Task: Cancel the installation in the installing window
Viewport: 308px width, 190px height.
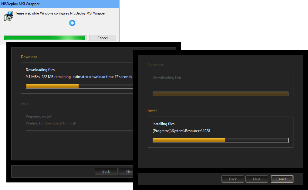Action: pos(282,179)
